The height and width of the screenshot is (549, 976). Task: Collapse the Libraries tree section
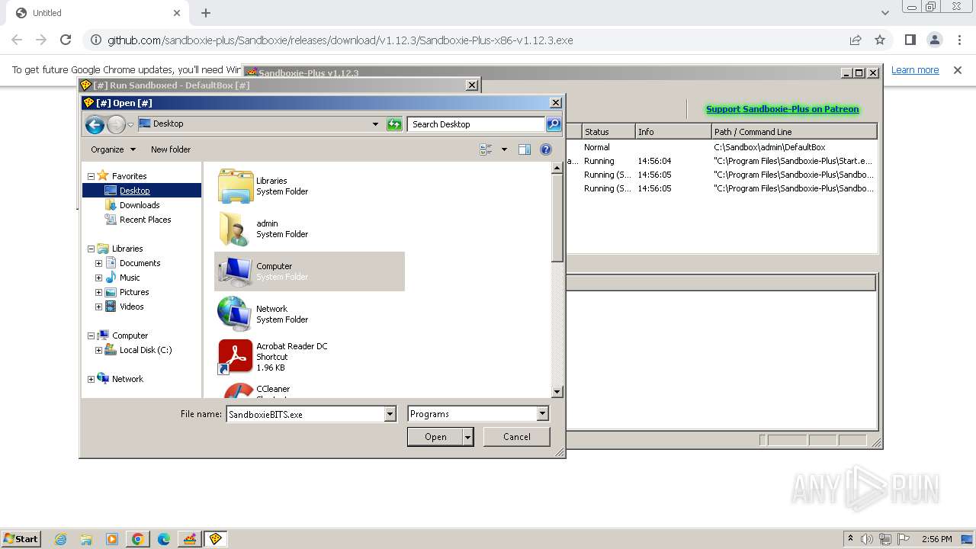click(91, 249)
